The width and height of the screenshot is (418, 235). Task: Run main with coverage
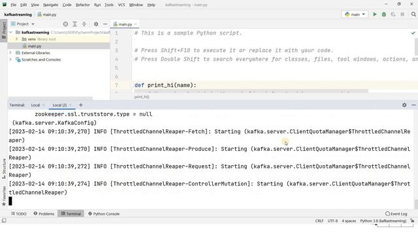(393, 14)
